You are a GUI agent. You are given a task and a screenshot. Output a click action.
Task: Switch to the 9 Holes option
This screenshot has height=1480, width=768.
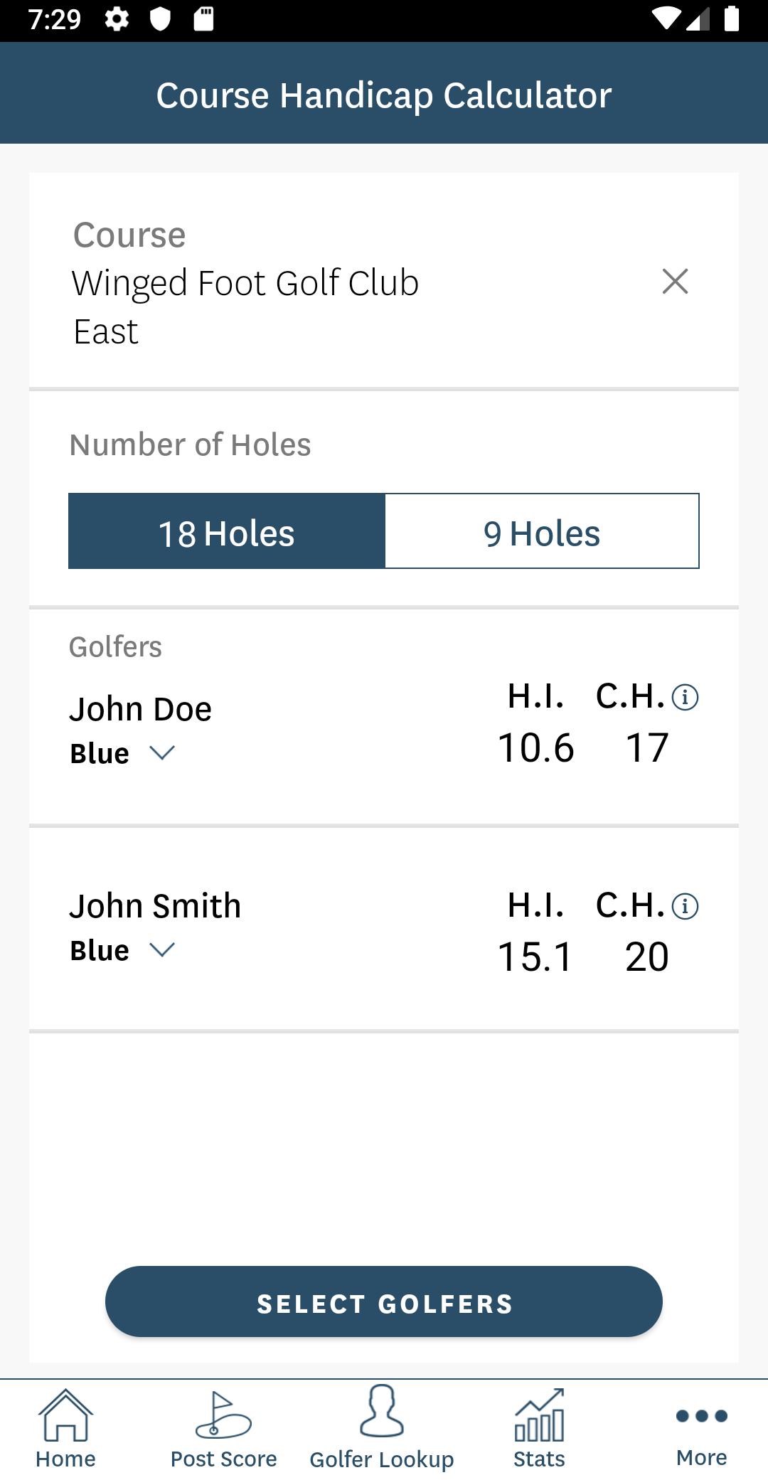pos(542,531)
